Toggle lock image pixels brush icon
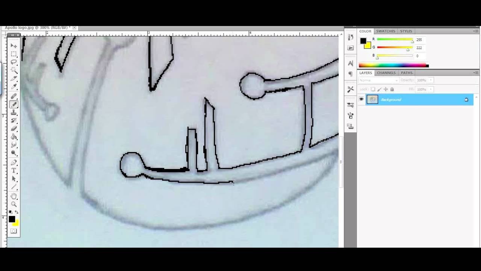Viewport: 481px width, 271px height. pyautogui.click(x=380, y=89)
